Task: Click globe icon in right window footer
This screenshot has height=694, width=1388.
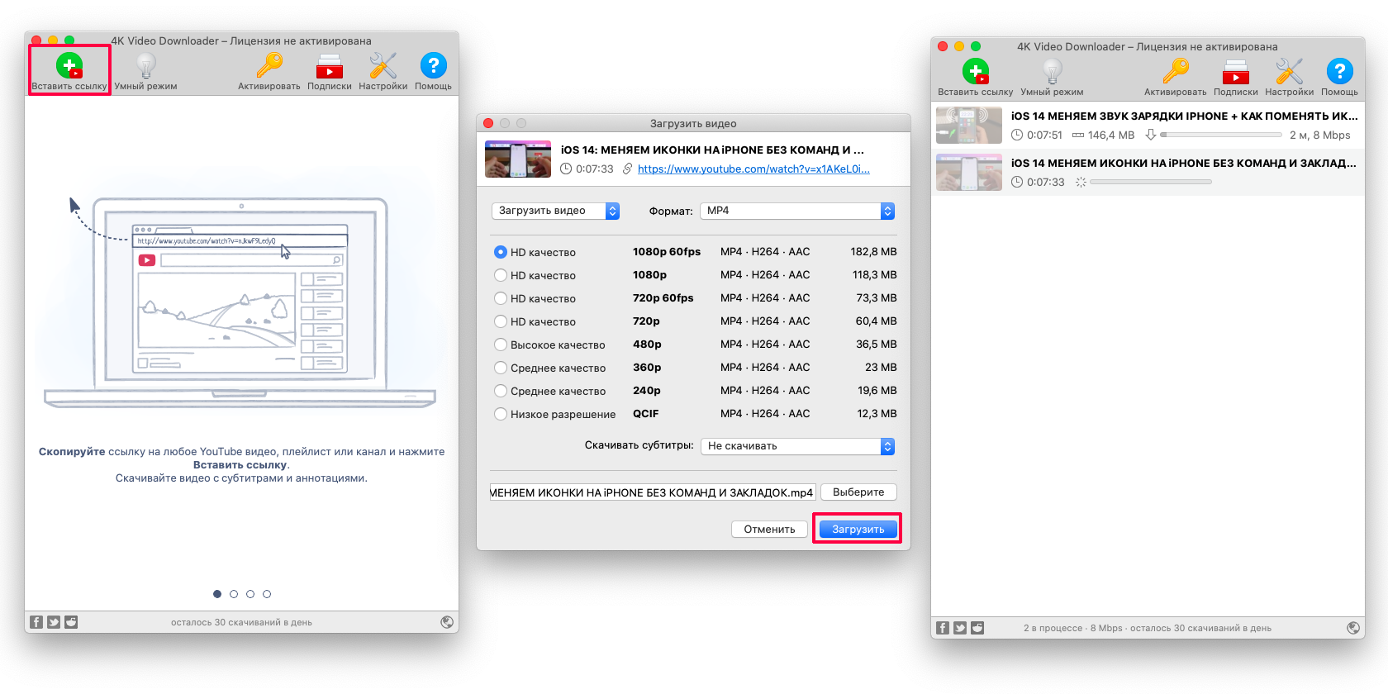Action: [1353, 628]
